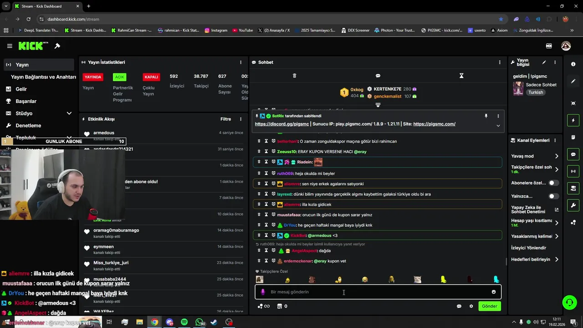Click the multistream icon left of profile avatar
The image size is (583, 328).
(549, 46)
